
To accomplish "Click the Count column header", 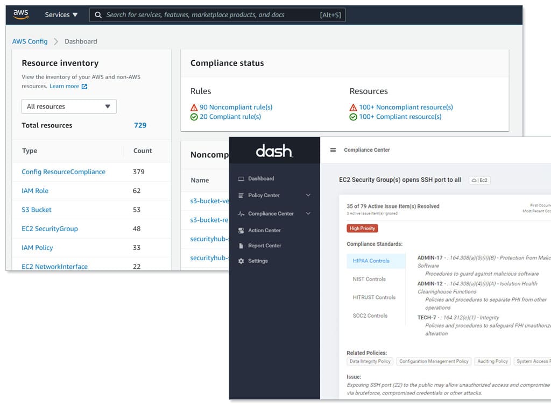I will tap(143, 150).
